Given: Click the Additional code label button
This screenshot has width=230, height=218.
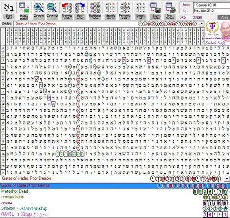Looking at the screenshot, I should pyautogui.click(x=95, y=17).
